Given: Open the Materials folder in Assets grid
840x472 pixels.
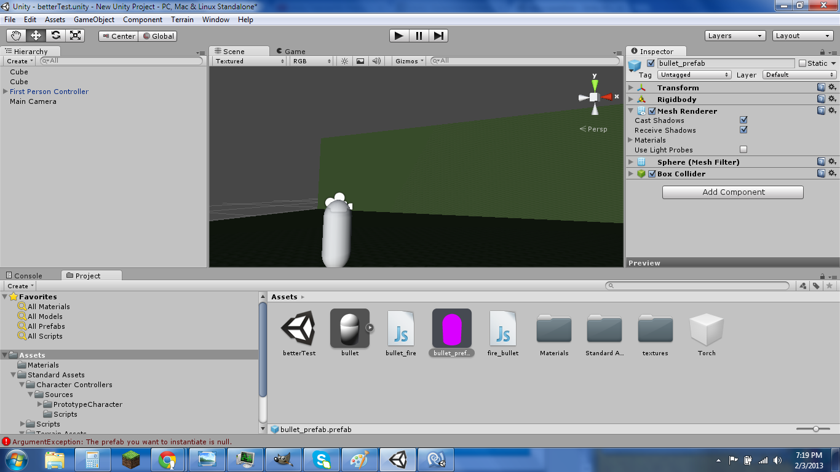Looking at the screenshot, I should 554,334.
